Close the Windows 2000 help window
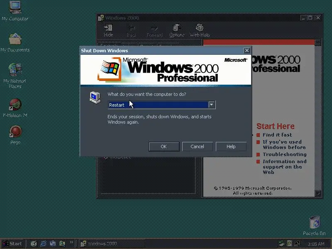 318,18
